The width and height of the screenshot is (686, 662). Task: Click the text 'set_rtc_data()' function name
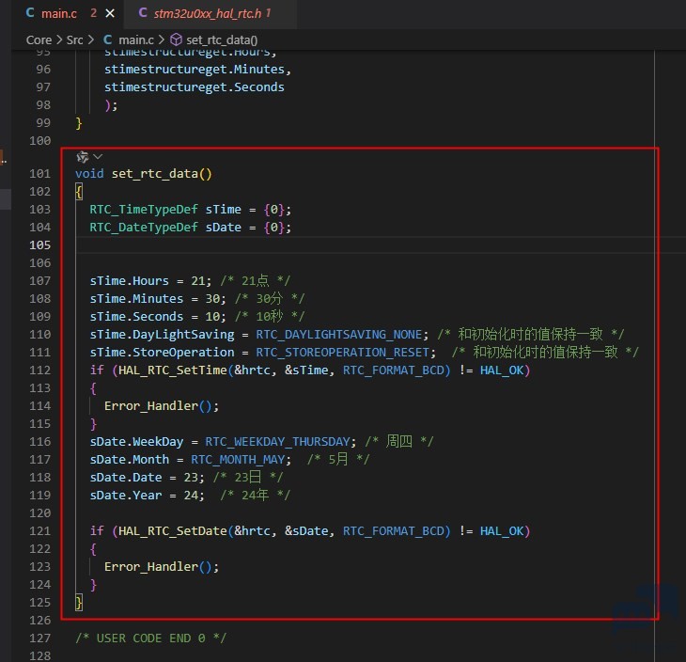pos(162,174)
